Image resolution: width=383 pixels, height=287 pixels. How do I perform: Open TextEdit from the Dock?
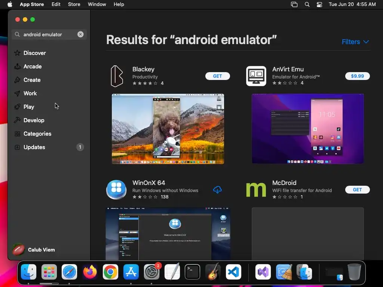[172, 272]
